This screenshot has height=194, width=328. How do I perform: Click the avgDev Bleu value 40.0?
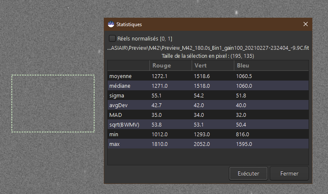tap(241, 105)
